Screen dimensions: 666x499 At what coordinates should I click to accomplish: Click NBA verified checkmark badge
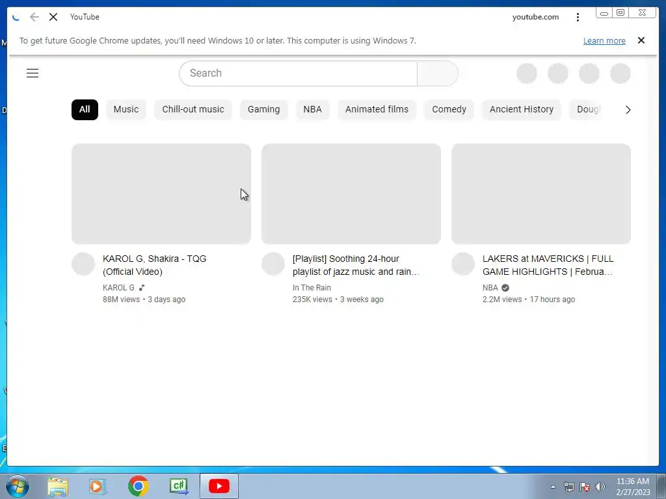click(505, 288)
